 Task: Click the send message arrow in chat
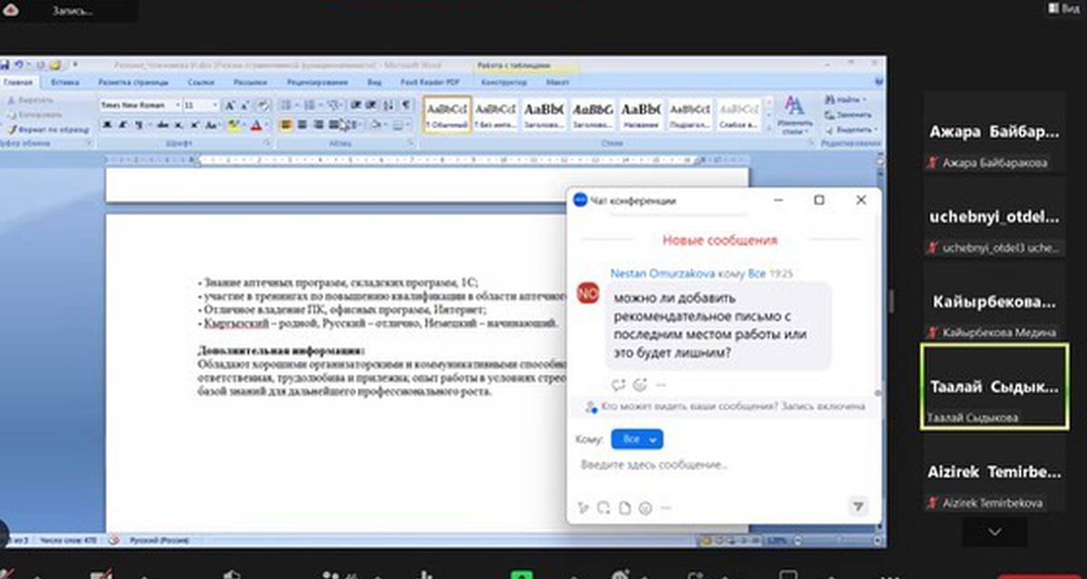point(857,507)
